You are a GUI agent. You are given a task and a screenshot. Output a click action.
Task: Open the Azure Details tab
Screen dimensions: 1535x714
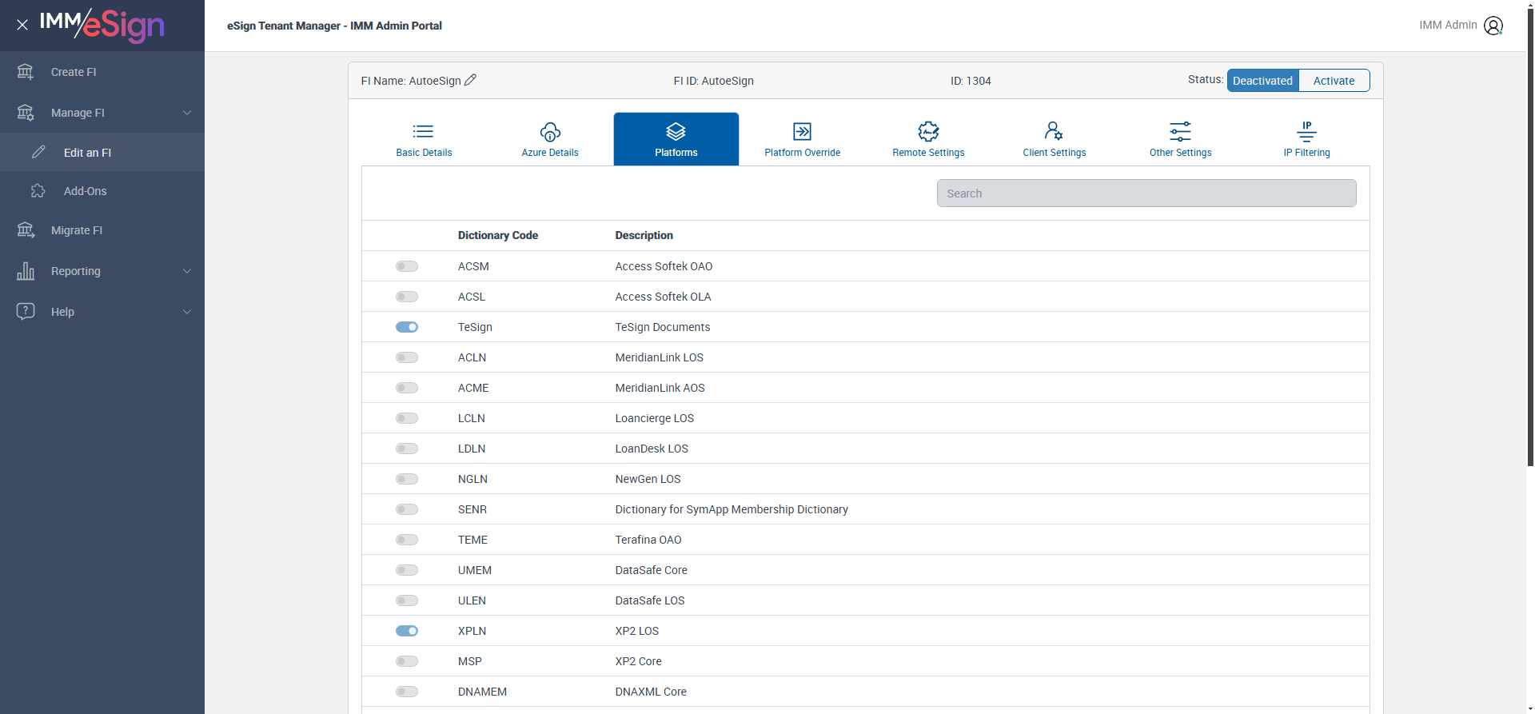(550, 139)
